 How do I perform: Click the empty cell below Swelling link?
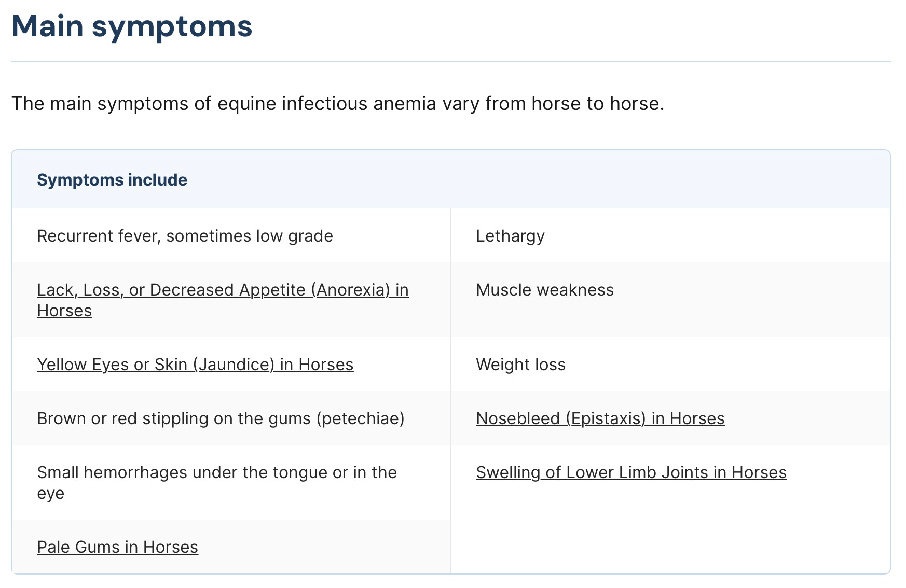(x=669, y=539)
